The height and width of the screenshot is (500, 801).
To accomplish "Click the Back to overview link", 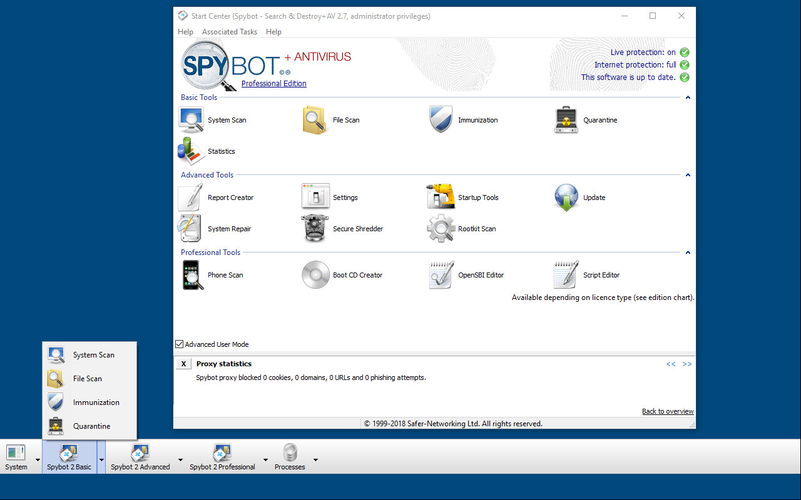I will pos(668,411).
